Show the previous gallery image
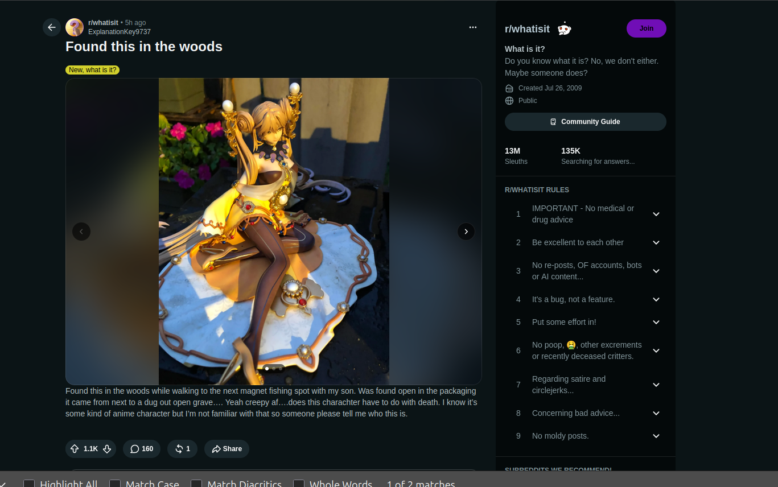778x487 pixels. coord(81,232)
